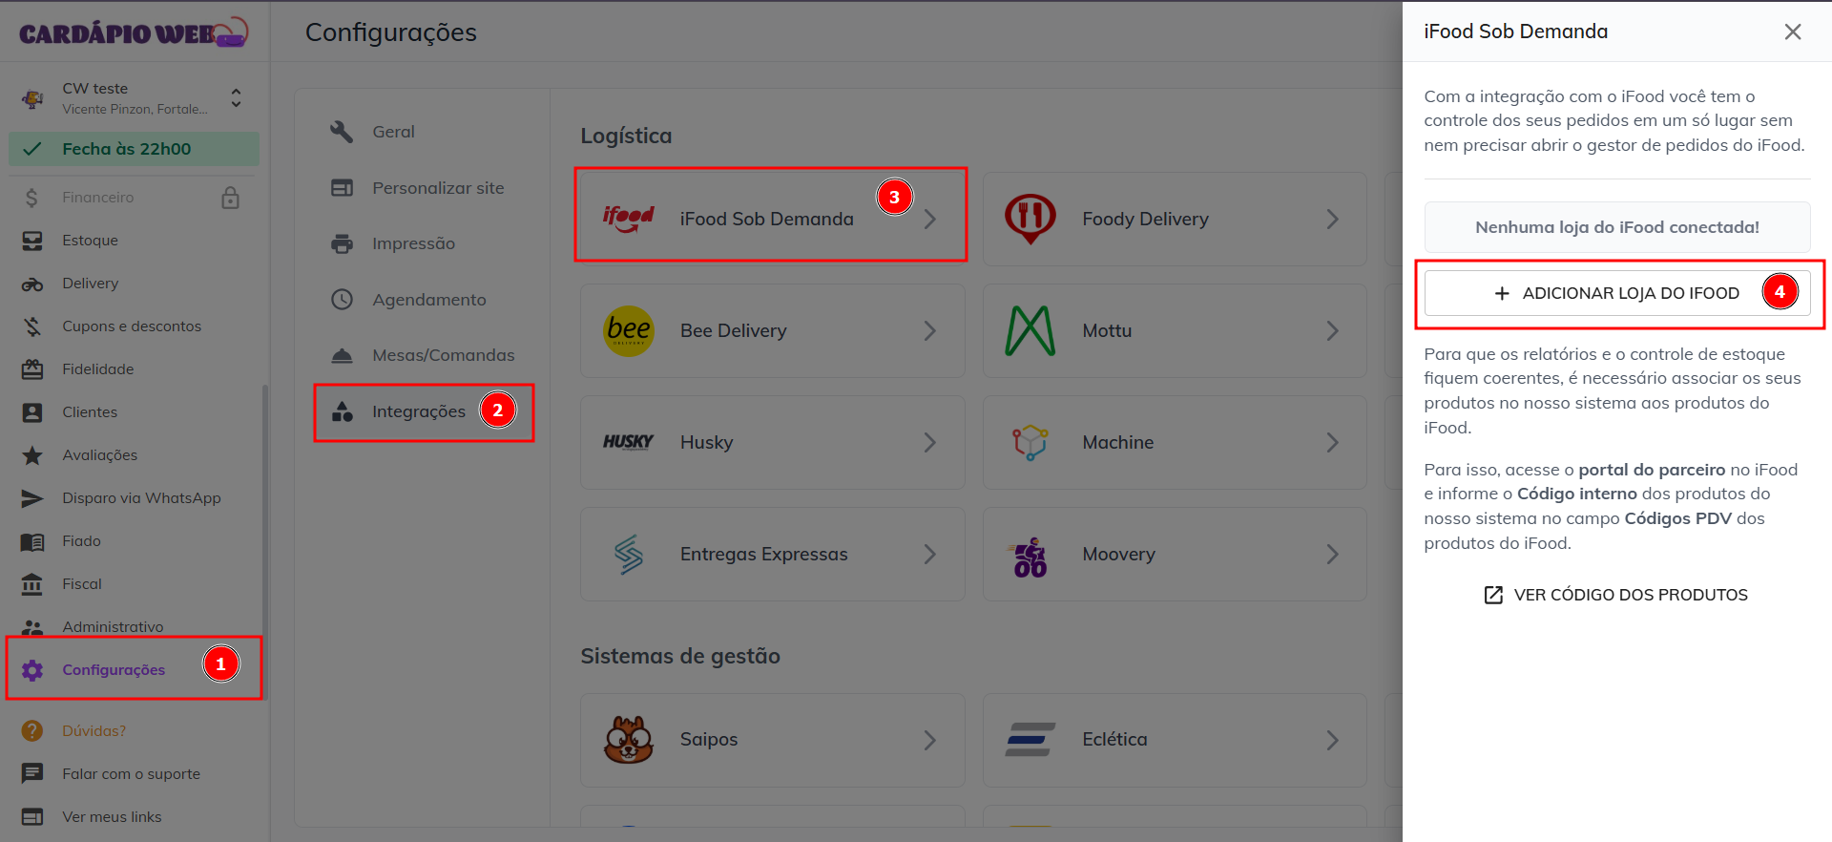The height and width of the screenshot is (842, 1832).
Task: Open the Geral settings section
Action: coord(393,132)
